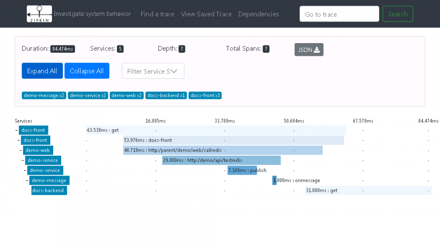Click the 7.160ms publish span bar

242,170
